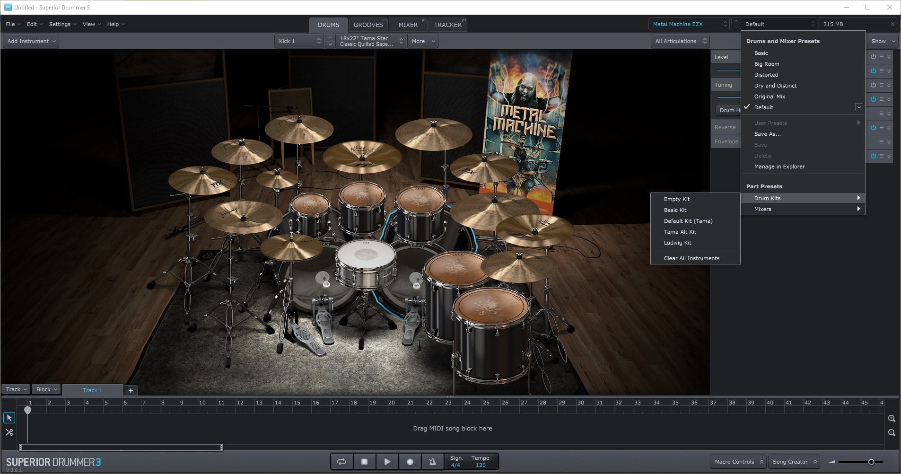Toggle power on sixth property row
Viewport: 901px width, 474px height.
(873, 128)
